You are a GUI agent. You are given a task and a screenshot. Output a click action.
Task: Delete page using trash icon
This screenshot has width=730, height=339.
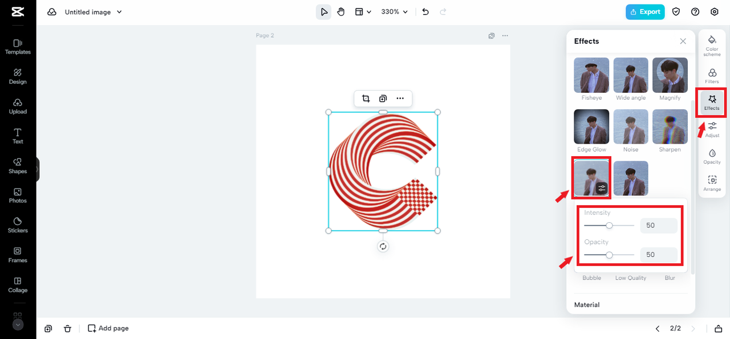pyautogui.click(x=67, y=328)
